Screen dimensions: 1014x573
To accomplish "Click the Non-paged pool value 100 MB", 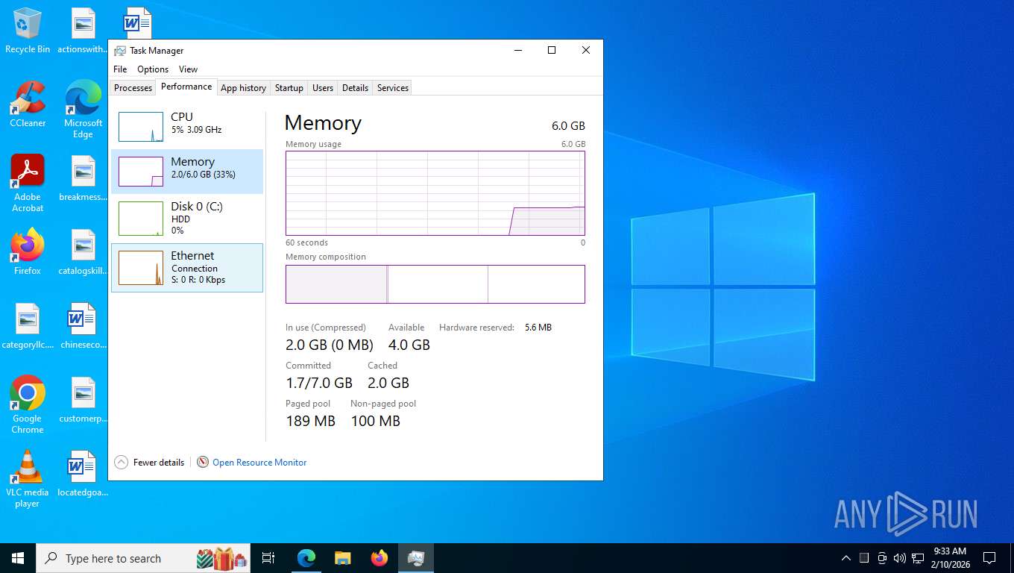I will click(x=376, y=422).
